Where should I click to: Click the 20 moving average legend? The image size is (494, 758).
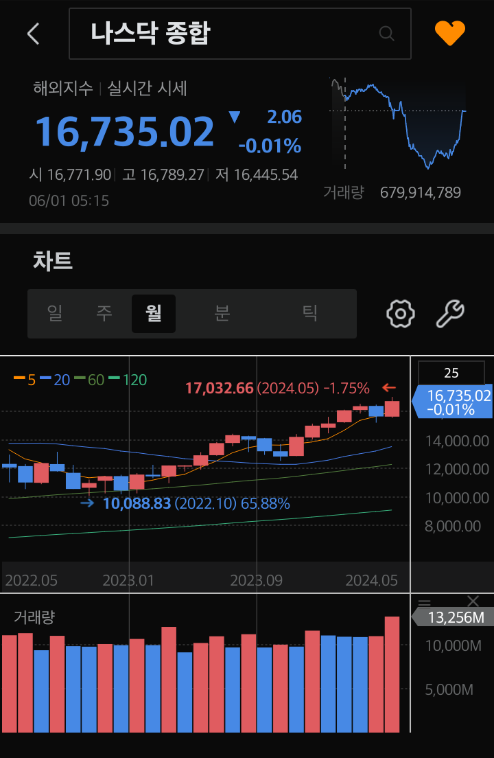coord(55,380)
